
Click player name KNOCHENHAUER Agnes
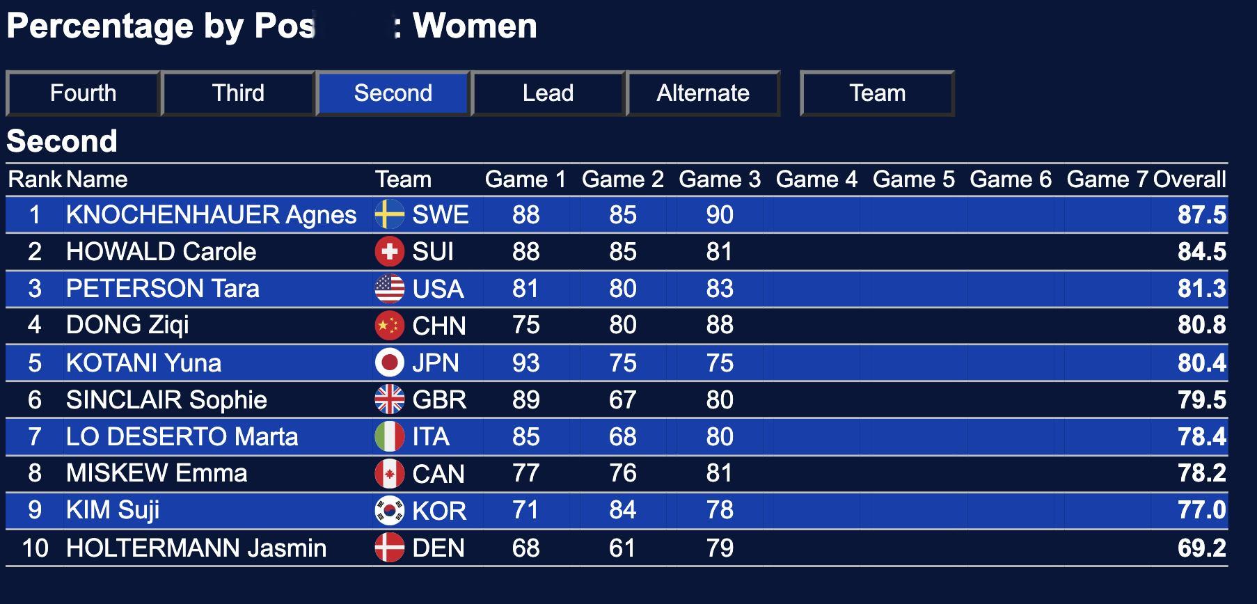(x=211, y=214)
